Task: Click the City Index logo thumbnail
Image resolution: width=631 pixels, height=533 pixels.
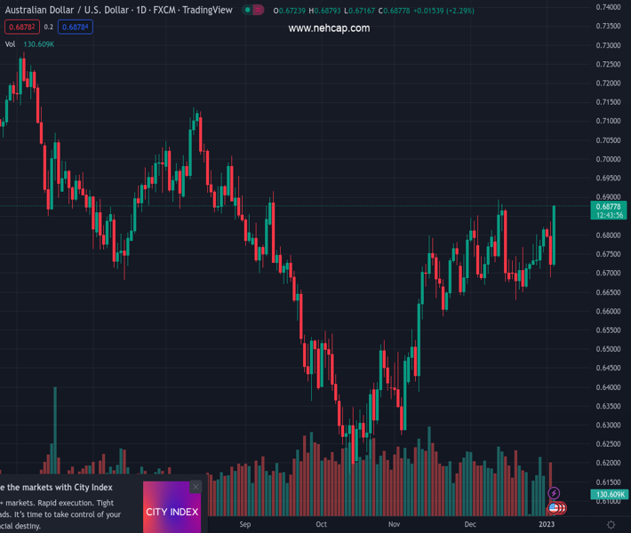Action: pos(172,510)
